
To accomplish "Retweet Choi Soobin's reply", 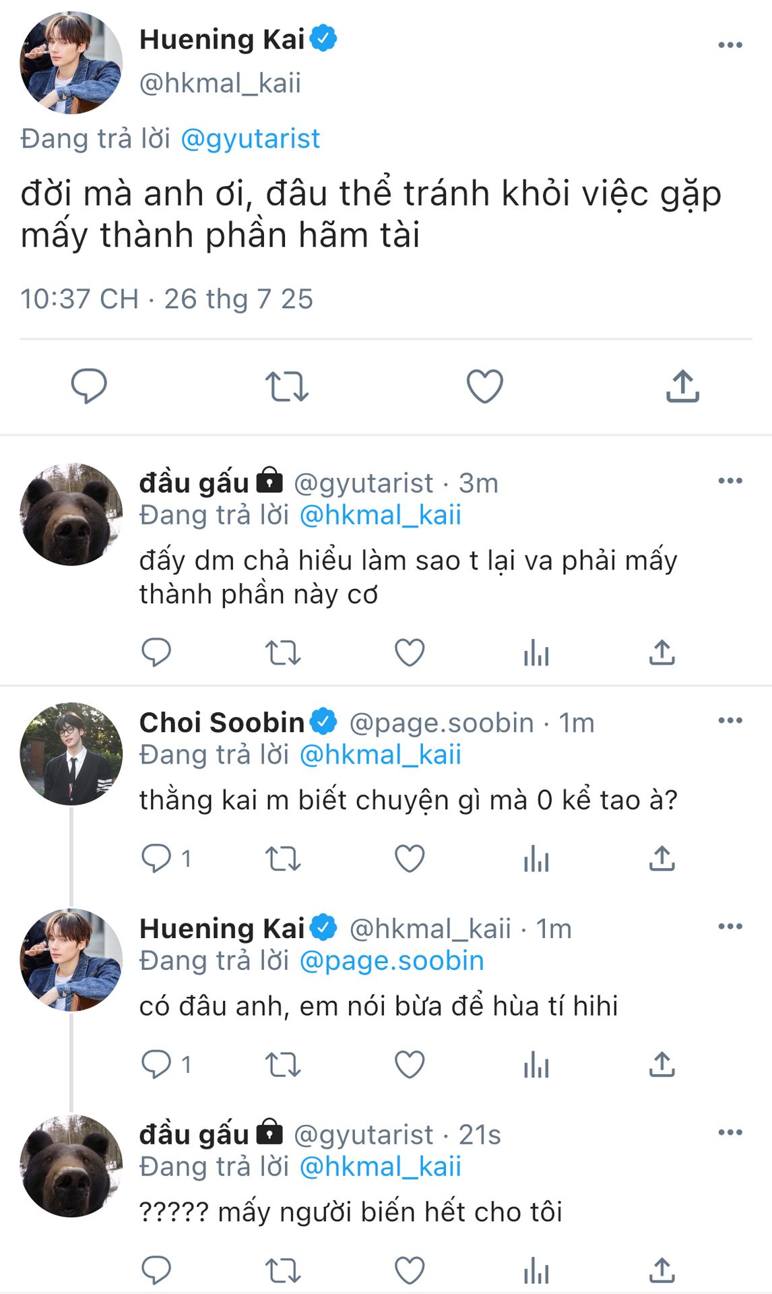I will click(282, 859).
